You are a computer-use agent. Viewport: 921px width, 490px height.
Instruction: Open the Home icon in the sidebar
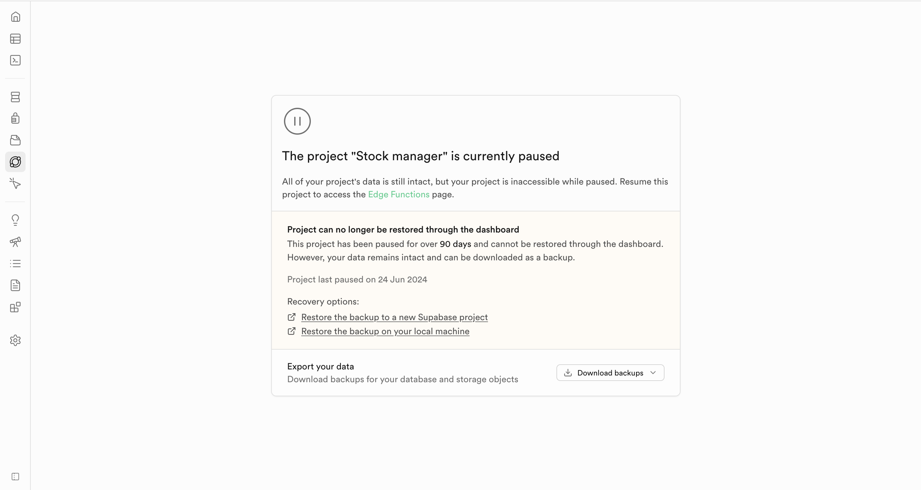coord(15,17)
